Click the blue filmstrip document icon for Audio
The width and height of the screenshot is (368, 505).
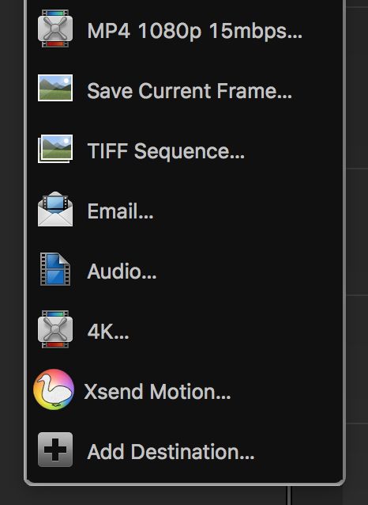tap(55, 269)
